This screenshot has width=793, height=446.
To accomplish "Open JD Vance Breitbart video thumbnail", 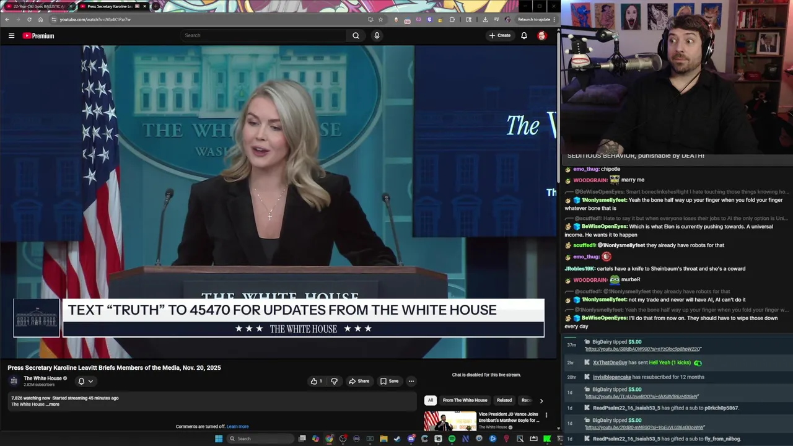I will 450,421.
